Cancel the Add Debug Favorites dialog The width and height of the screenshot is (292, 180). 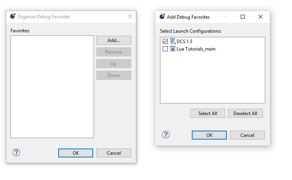[x=247, y=135]
